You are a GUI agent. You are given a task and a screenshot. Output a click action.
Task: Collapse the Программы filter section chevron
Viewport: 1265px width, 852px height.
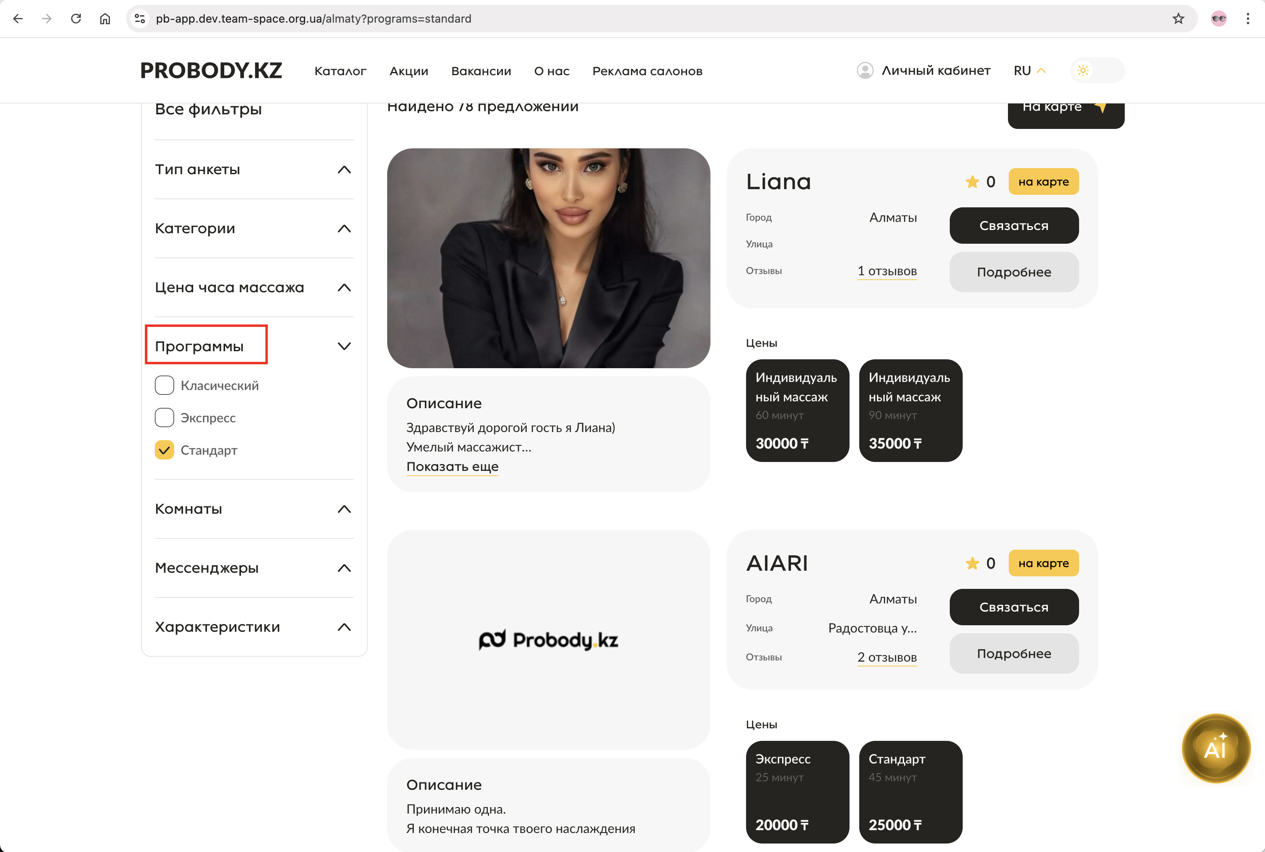(x=344, y=346)
